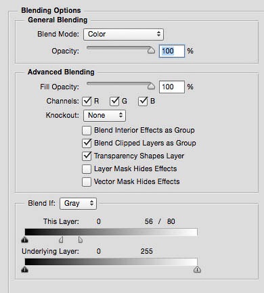Open the Knockout dropdown set to None

[104, 116]
